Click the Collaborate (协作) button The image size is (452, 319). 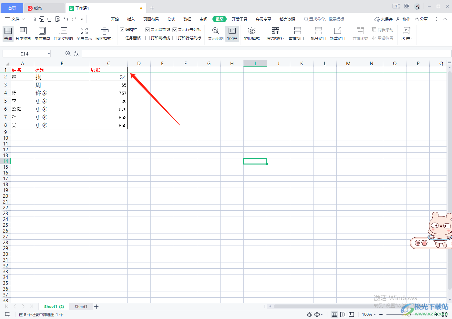pos(403,19)
